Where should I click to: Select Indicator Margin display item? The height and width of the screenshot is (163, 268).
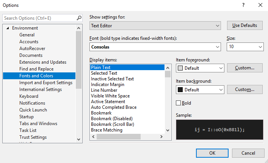pos(108,85)
